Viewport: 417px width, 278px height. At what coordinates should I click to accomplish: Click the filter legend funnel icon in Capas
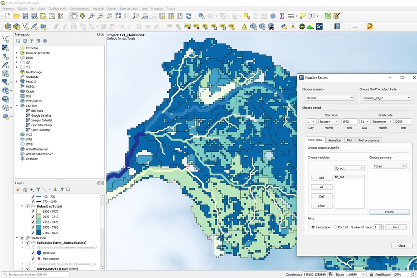coord(38,190)
